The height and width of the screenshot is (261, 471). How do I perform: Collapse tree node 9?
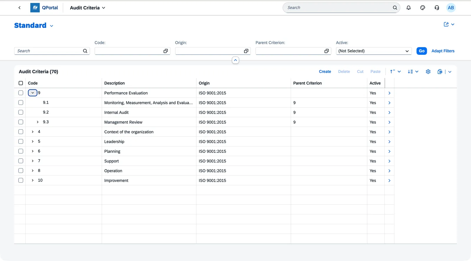[x=33, y=93]
